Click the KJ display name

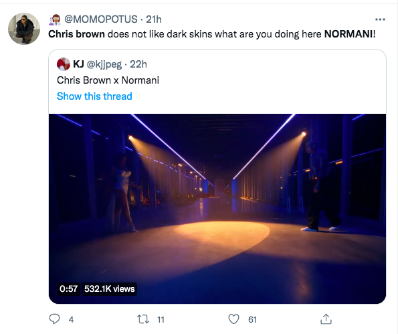coord(78,64)
